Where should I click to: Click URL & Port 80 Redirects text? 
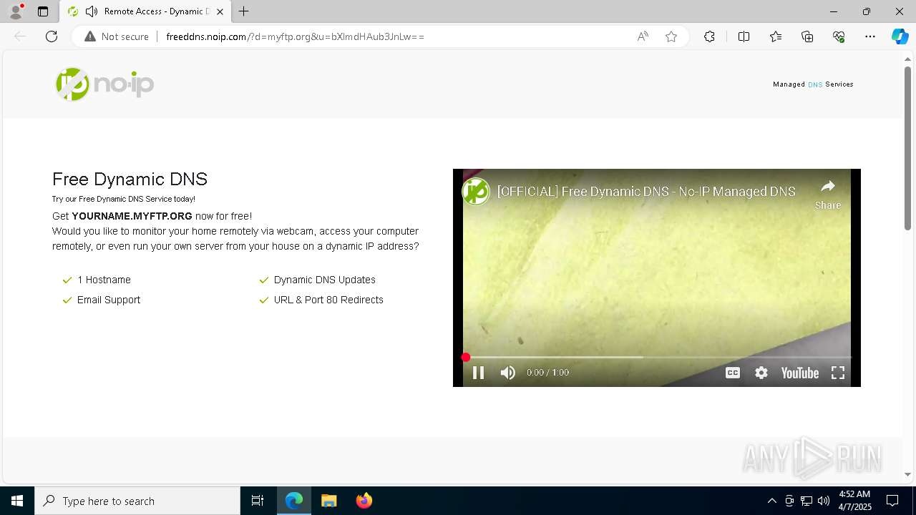pos(328,300)
